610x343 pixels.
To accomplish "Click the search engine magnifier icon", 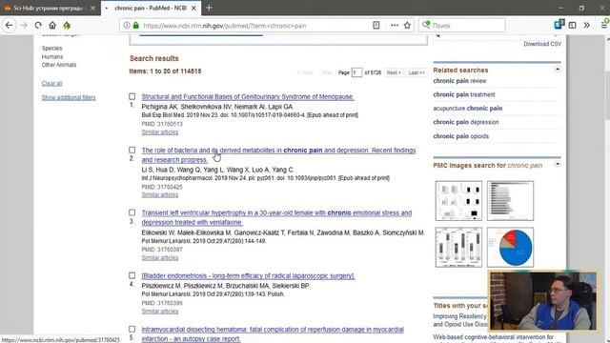I will click(x=426, y=26).
